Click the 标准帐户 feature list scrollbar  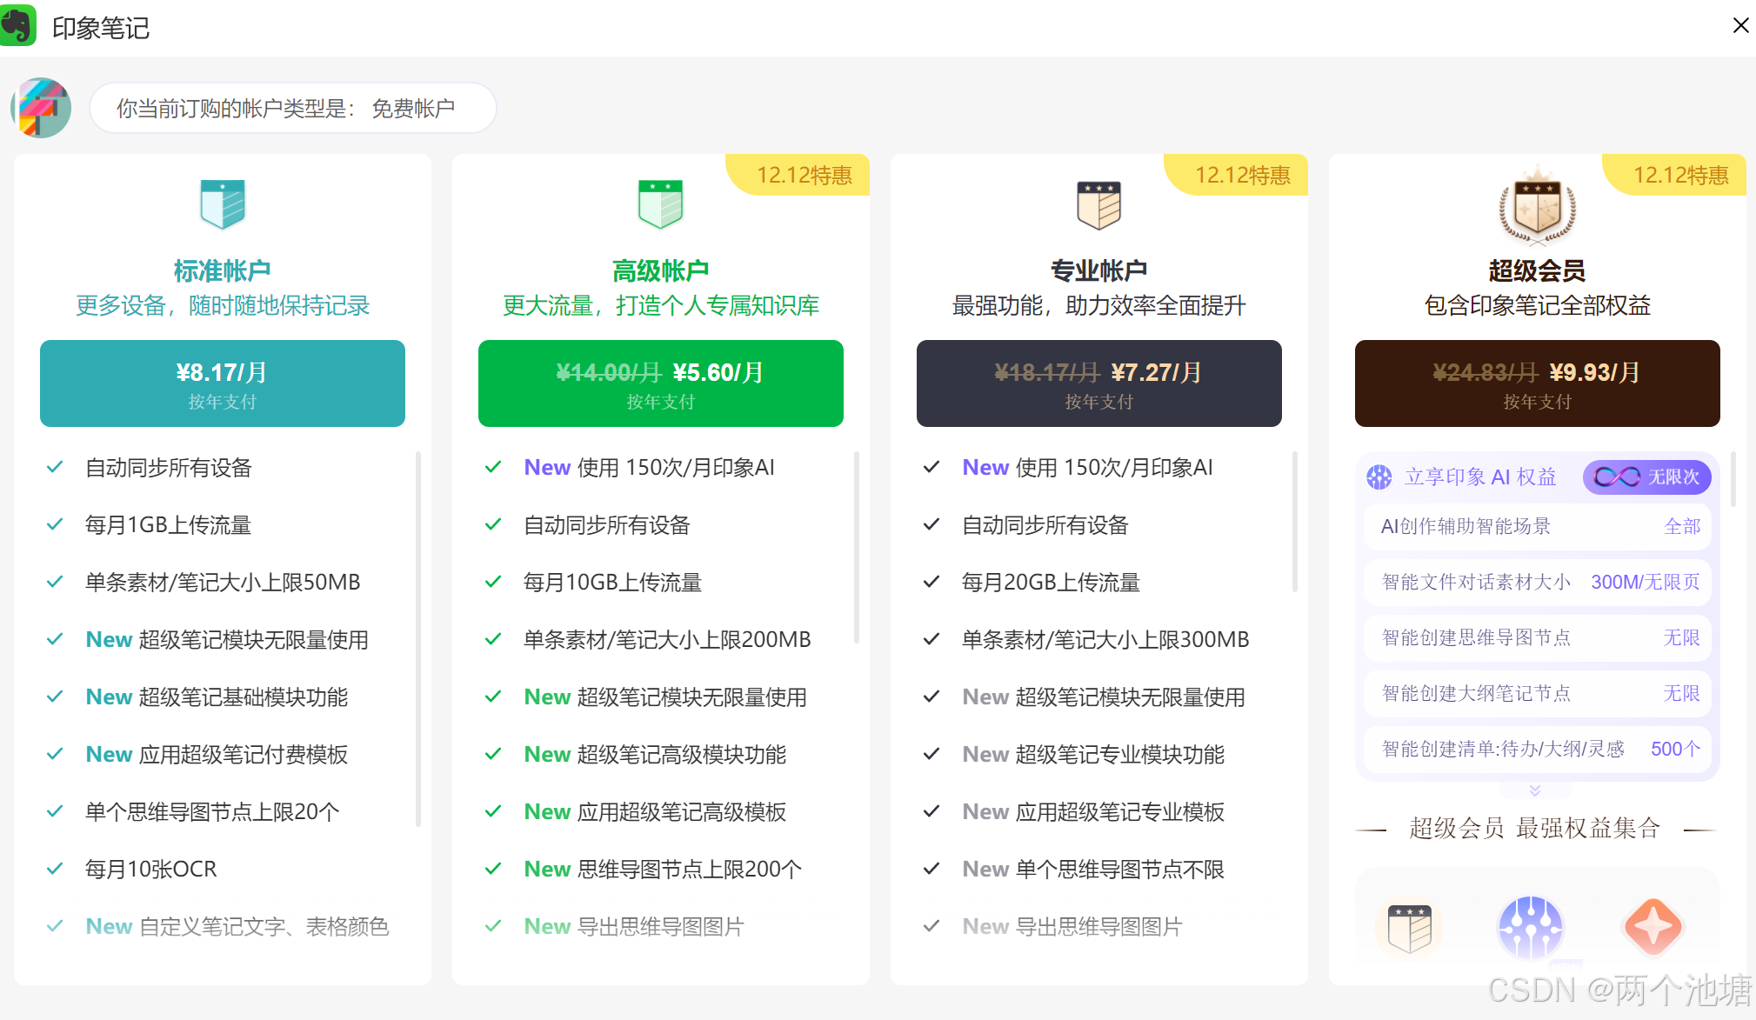(418, 639)
